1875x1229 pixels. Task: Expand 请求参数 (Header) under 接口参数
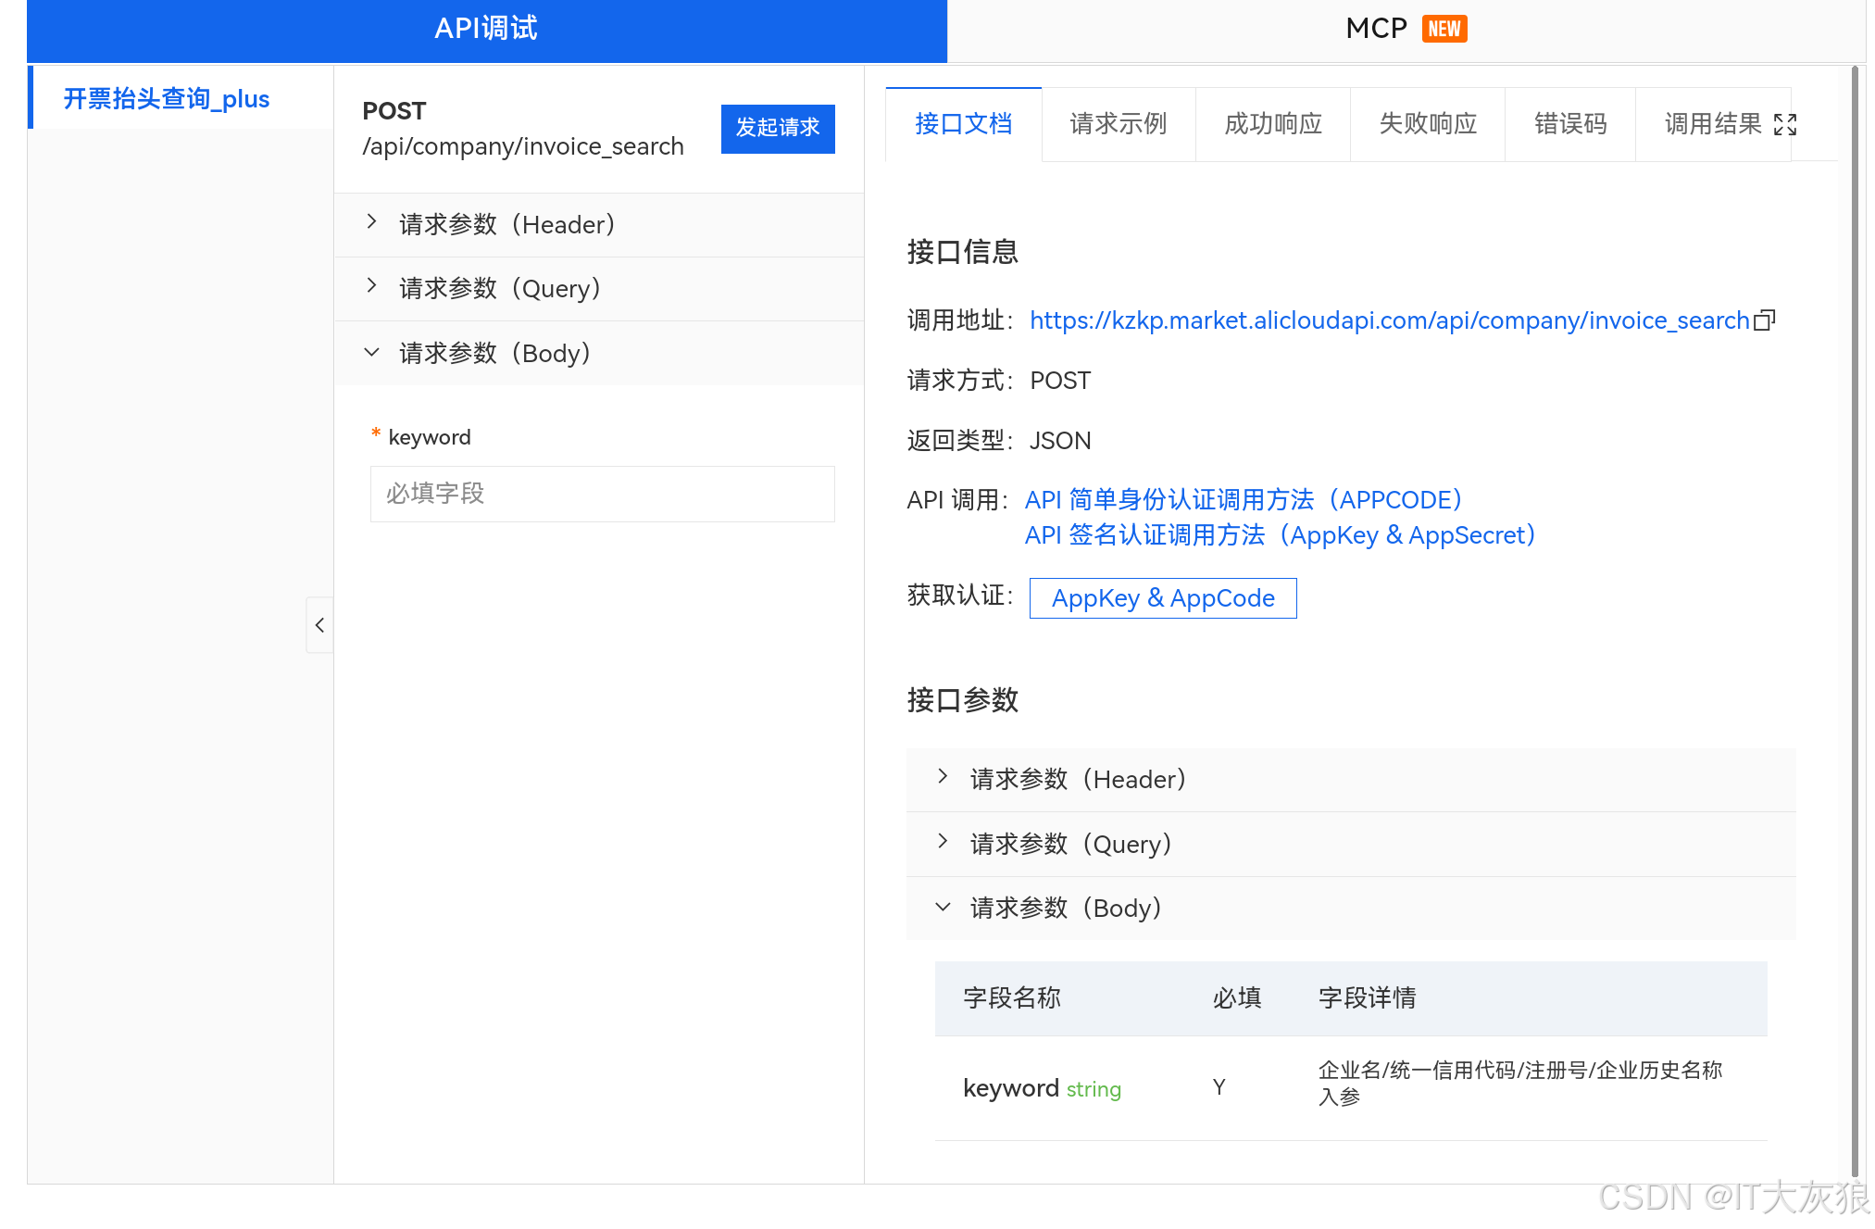point(1077,779)
